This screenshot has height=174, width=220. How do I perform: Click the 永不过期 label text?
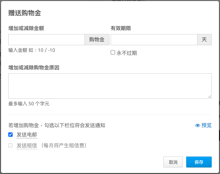tap(127, 53)
